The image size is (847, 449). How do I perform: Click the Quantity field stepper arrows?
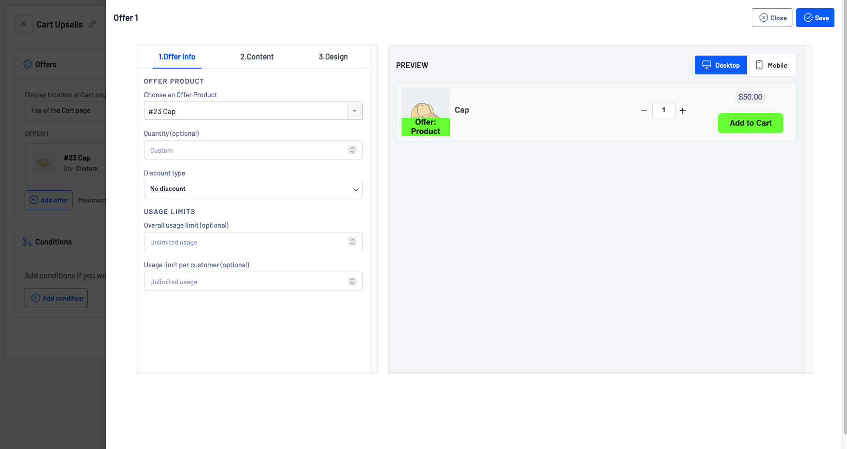tap(352, 150)
